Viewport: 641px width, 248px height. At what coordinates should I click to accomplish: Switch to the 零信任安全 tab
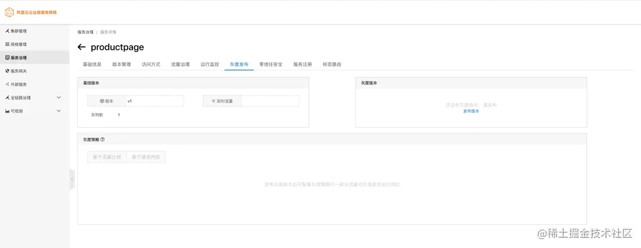(x=271, y=65)
